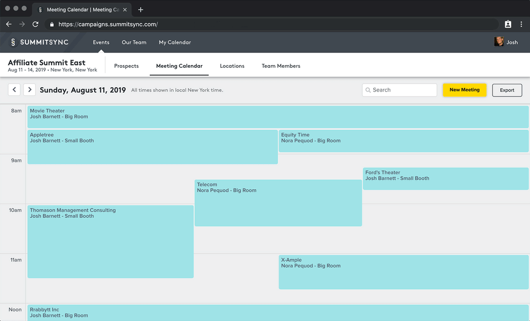Open the browser profile badge icon
530x321 pixels.
point(508,24)
